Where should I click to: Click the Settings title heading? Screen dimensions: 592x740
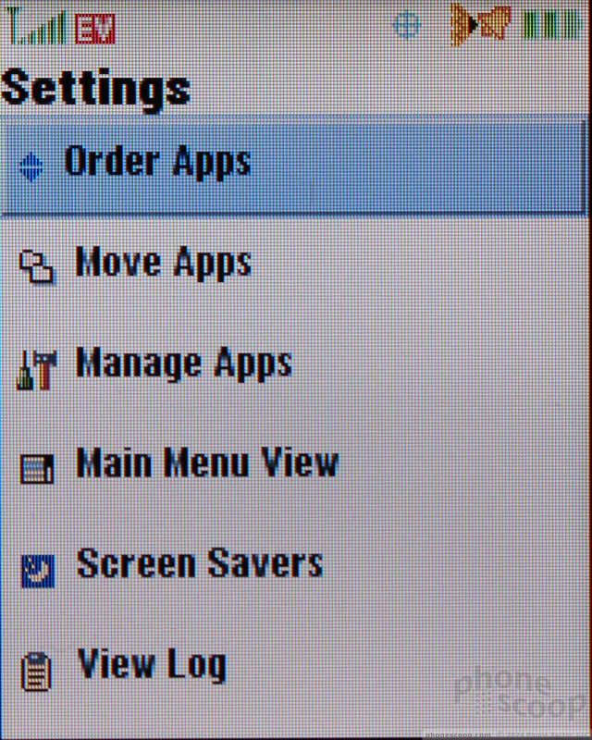tap(96, 90)
